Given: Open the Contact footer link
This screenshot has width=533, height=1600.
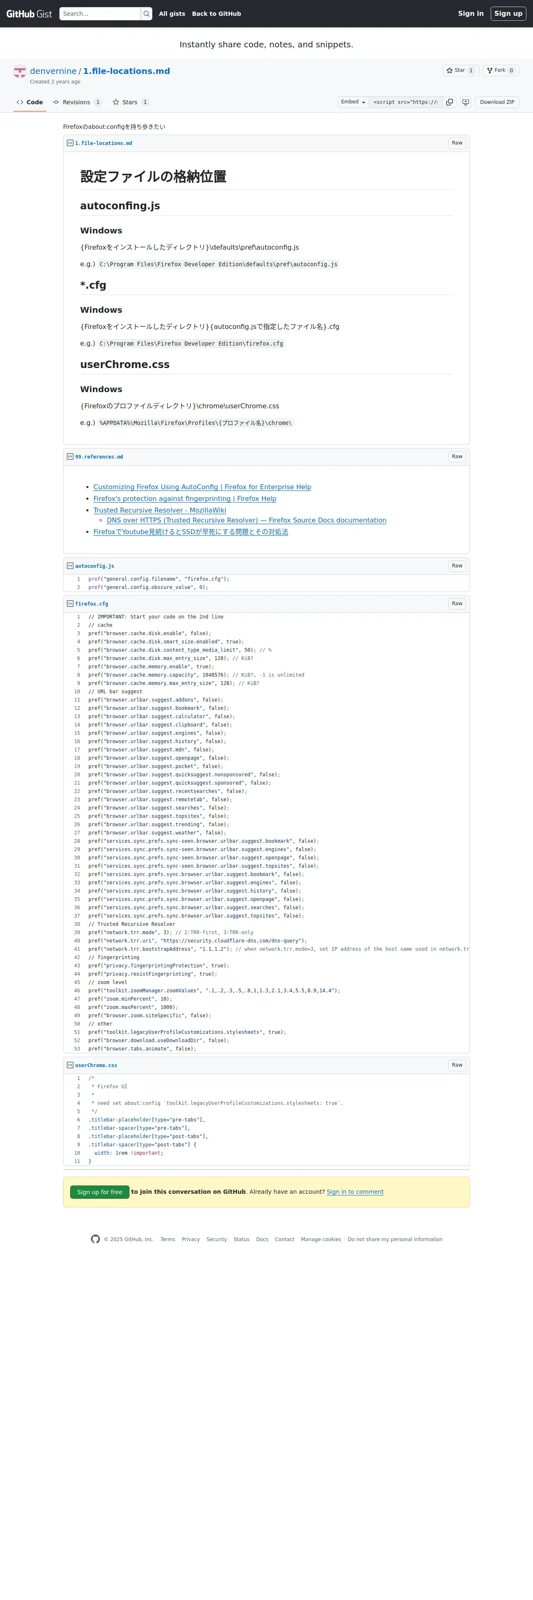Looking at the screenshot, I should [x=285, y=1240].
